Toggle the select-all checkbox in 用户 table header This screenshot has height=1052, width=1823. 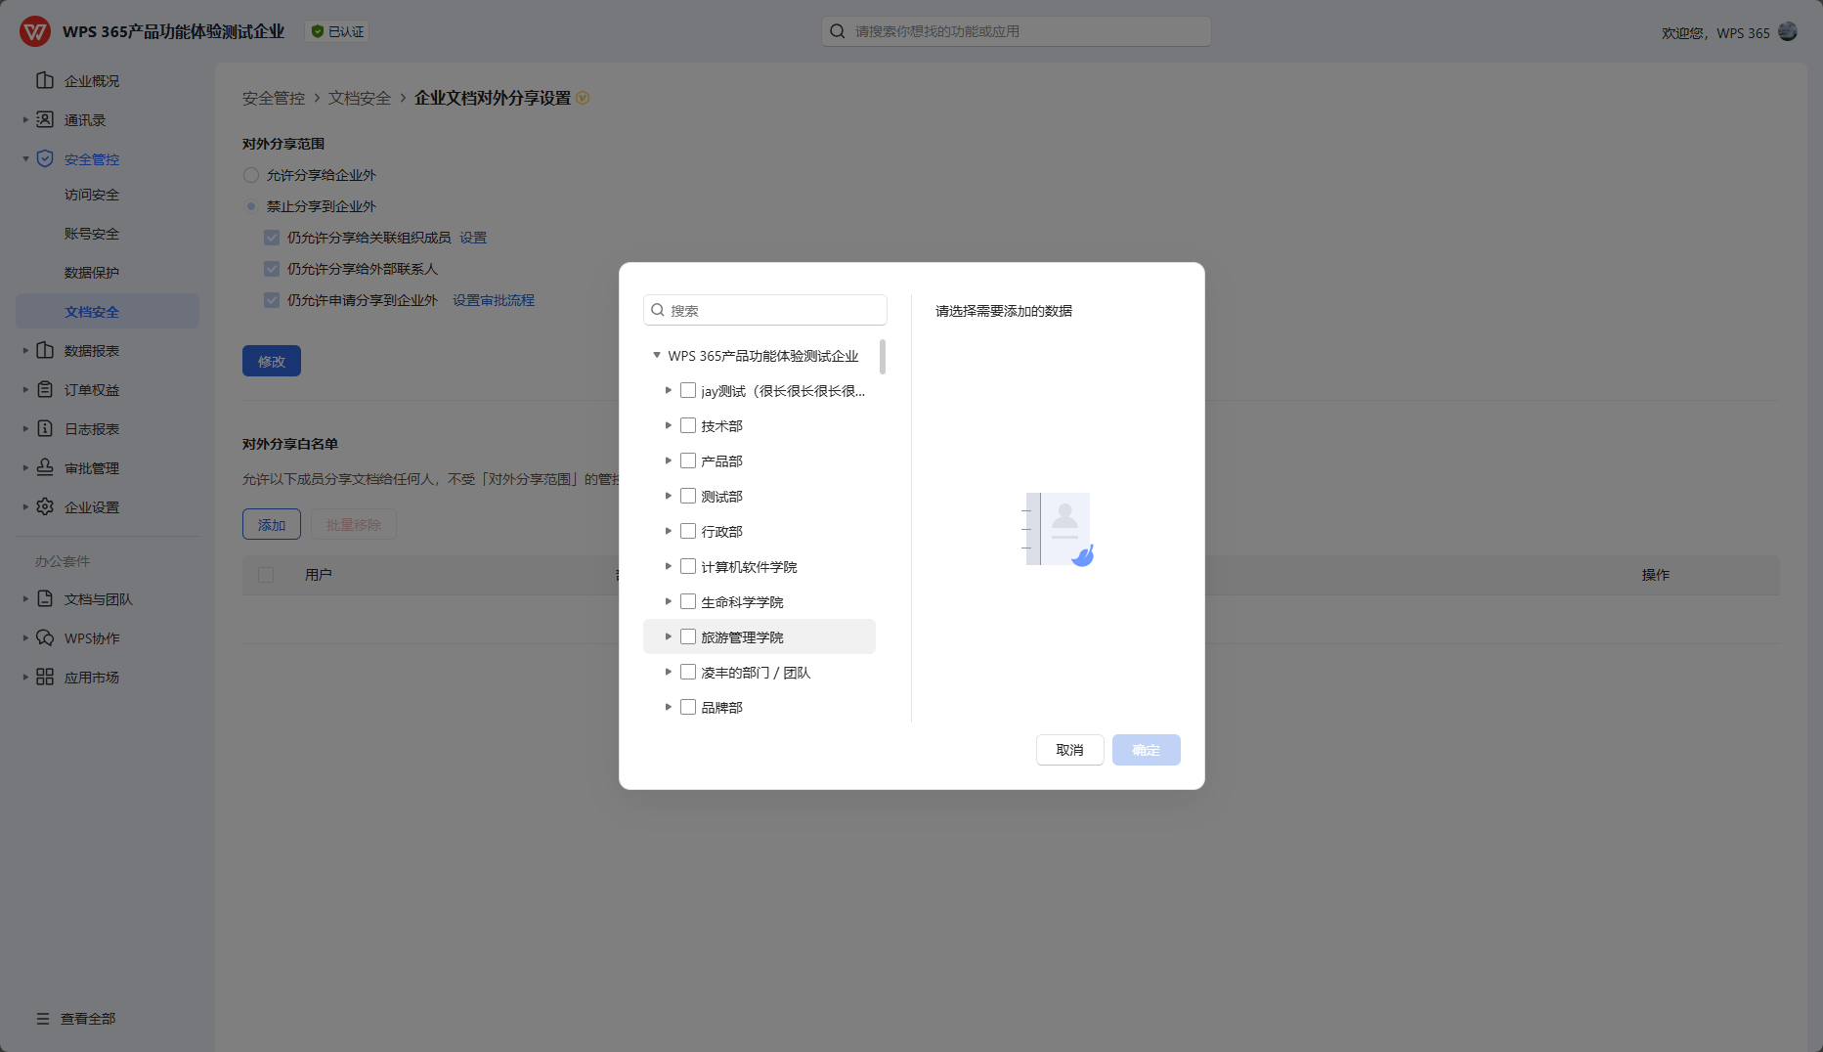(266, 575)
